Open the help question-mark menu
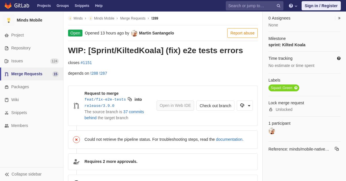 (293, 6)
